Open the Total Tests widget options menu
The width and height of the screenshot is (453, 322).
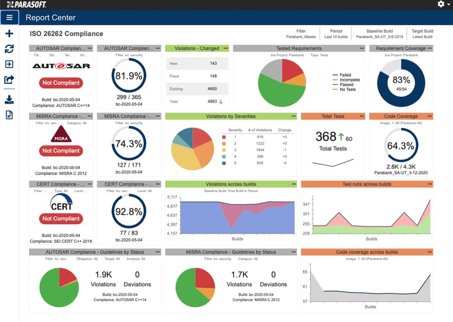coord(362,116)
